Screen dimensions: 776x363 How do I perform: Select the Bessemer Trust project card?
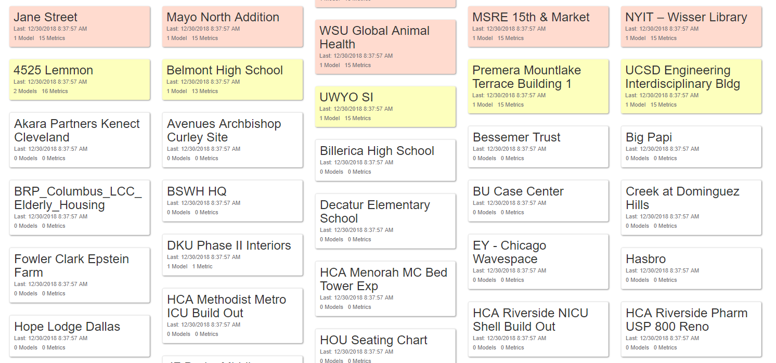tap(538, 146)
